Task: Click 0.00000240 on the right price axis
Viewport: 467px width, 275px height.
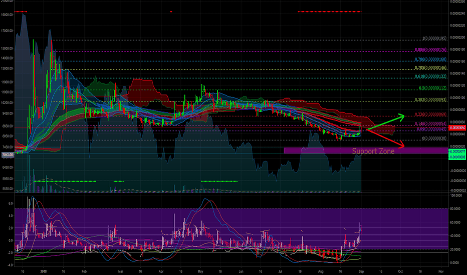Action: coord(458,13)
